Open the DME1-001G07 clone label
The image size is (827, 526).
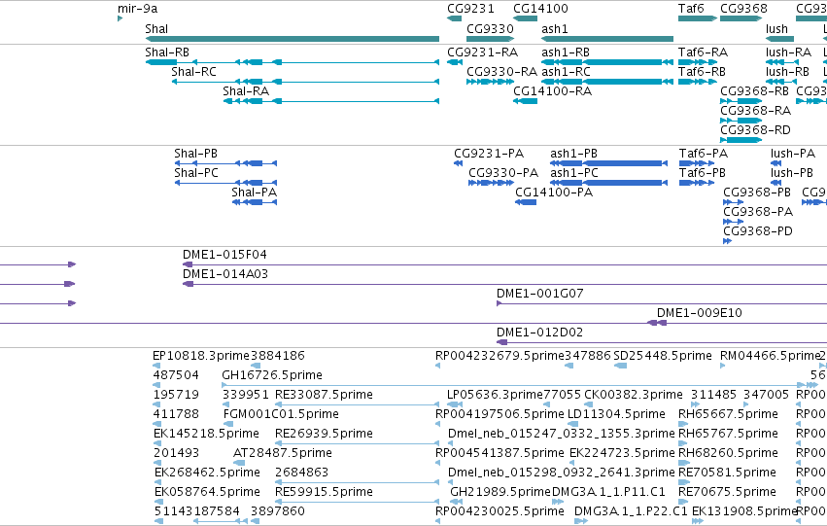(x=540, y=294)
